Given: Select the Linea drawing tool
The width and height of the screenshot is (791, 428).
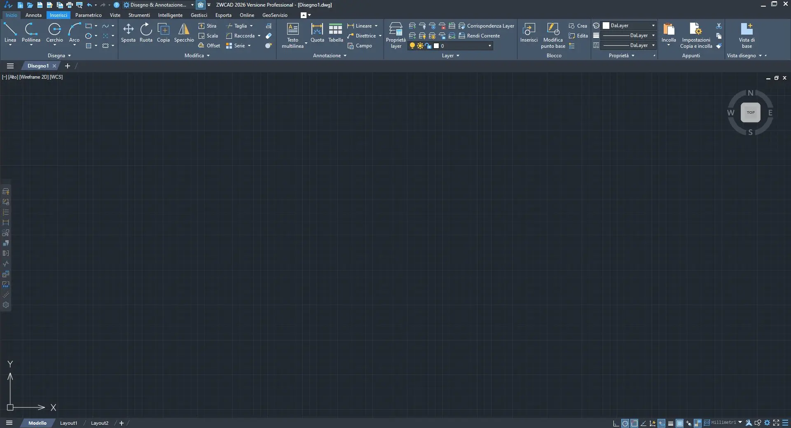Looking at the screenshot, I should (x=10, y=32).
